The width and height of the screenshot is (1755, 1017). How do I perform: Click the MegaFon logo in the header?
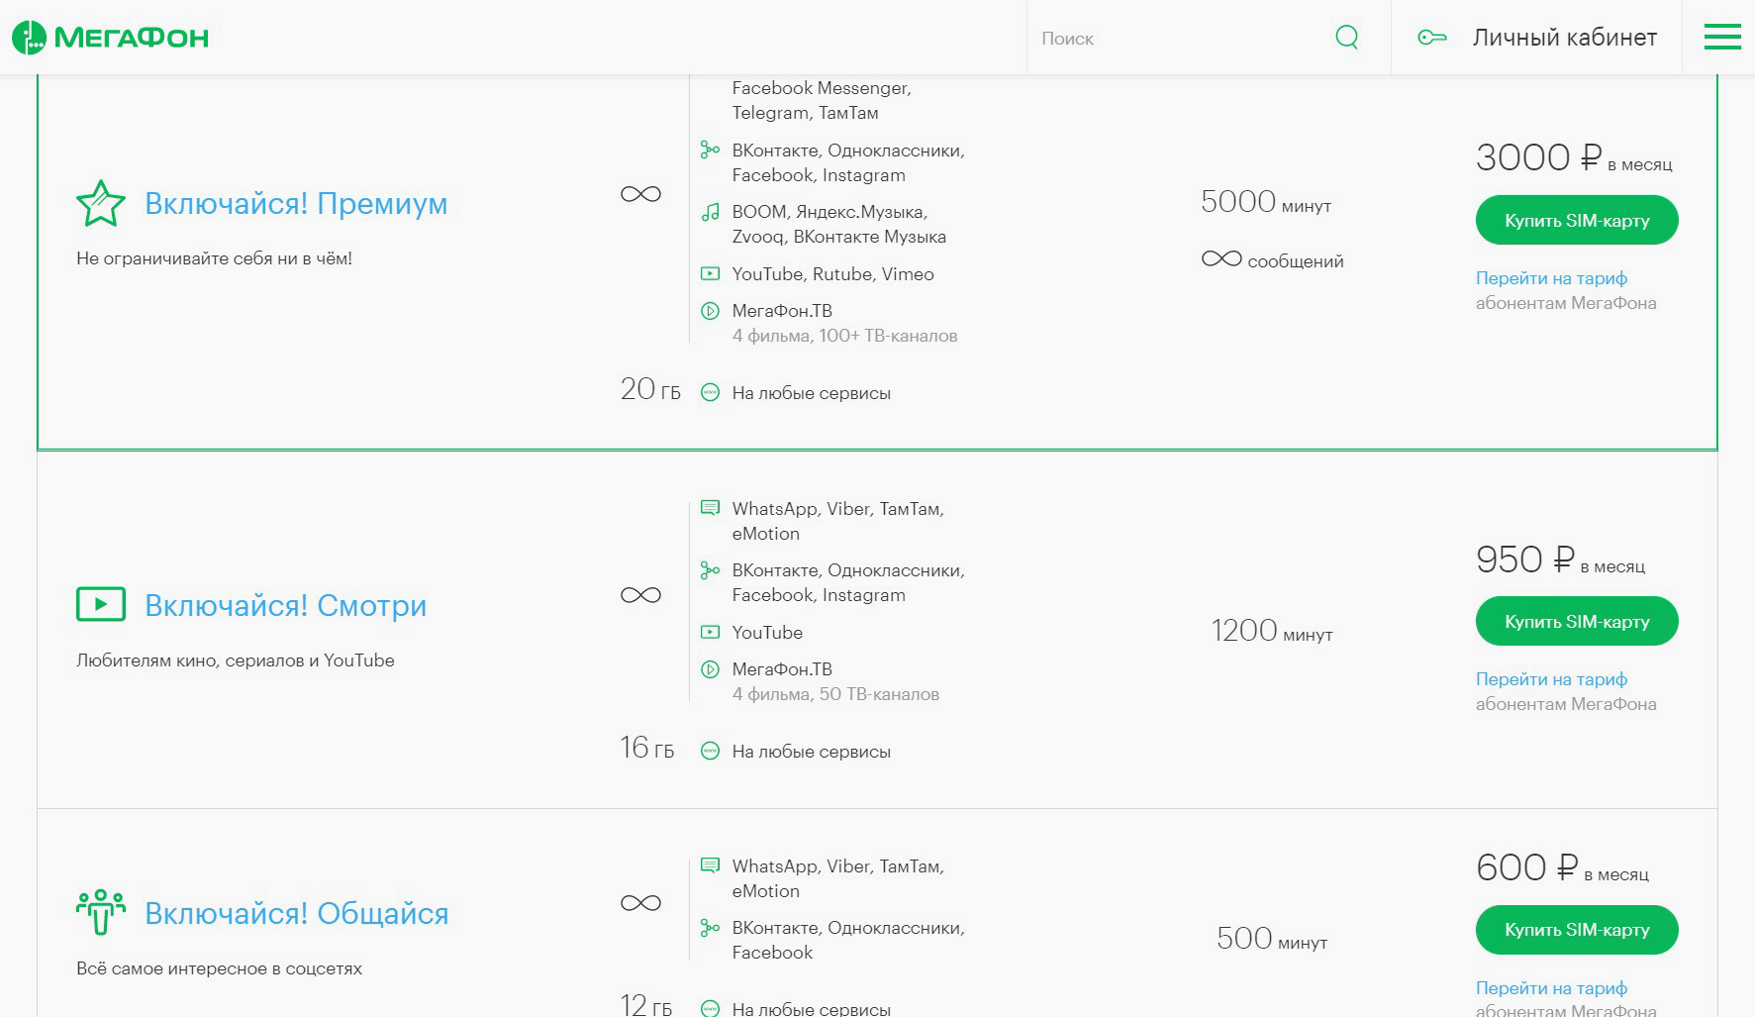pyautogui.click(x=110, y=38)
